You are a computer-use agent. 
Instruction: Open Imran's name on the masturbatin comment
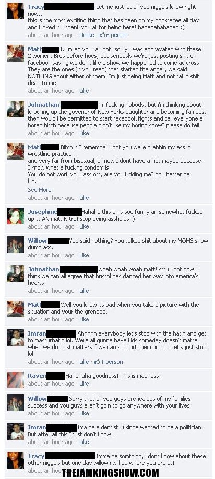(x=37, y=333)
